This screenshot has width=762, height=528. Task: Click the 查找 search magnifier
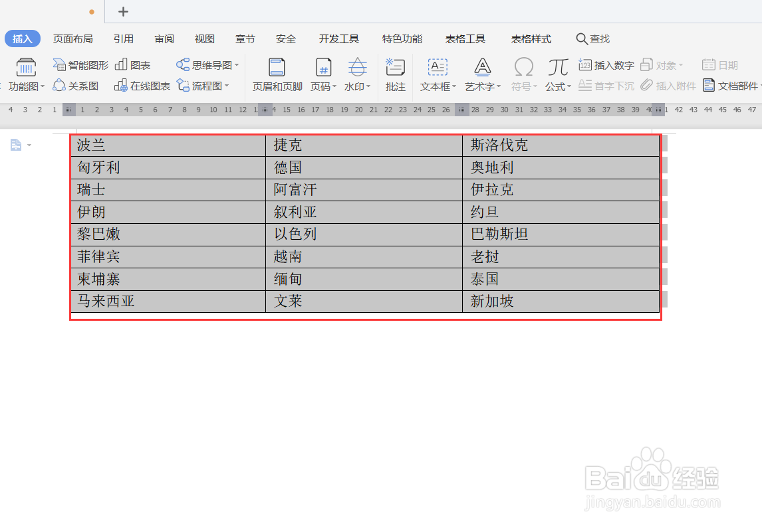[x=581, y=39]
